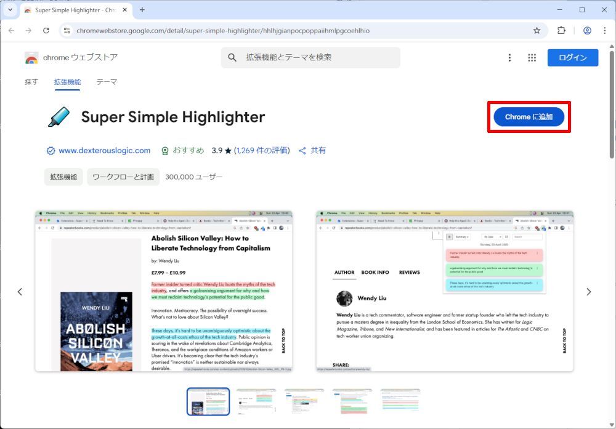
Task: Click the 拡張機能 category chip
Action: [x=63, y=177]
